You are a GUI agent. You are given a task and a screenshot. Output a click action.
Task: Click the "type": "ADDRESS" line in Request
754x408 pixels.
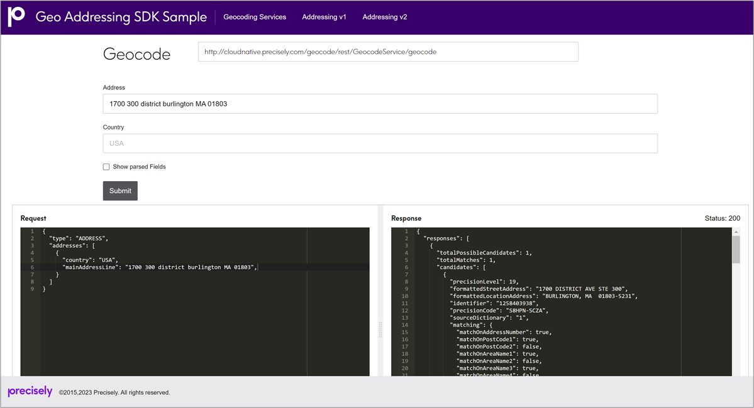79,238
